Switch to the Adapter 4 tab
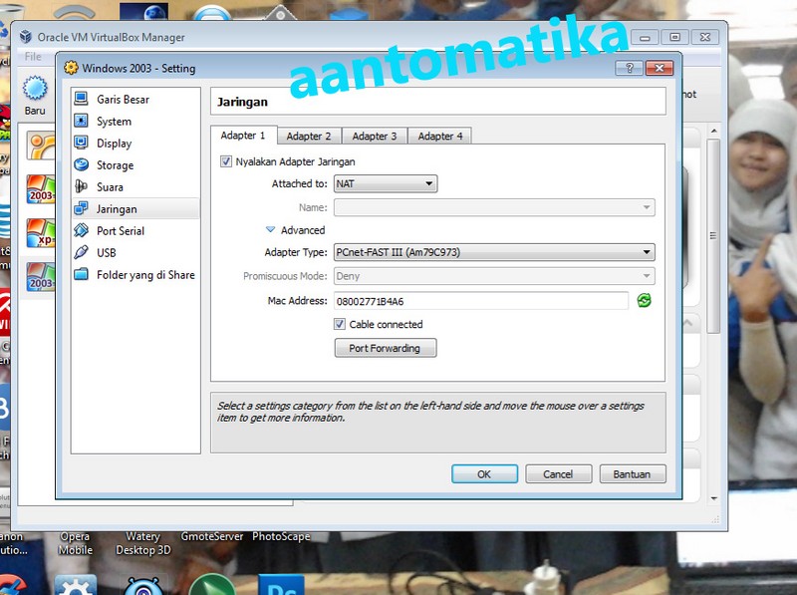The width and height of the screenshot is (797, 595). pos(439,136)
